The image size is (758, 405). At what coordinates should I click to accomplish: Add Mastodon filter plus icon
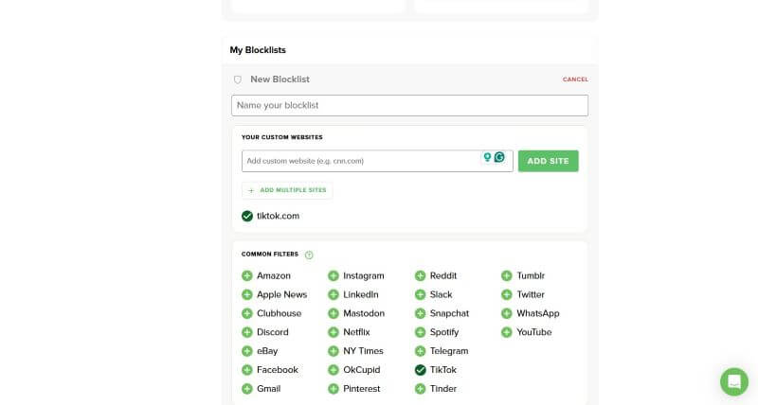(334, 313)
